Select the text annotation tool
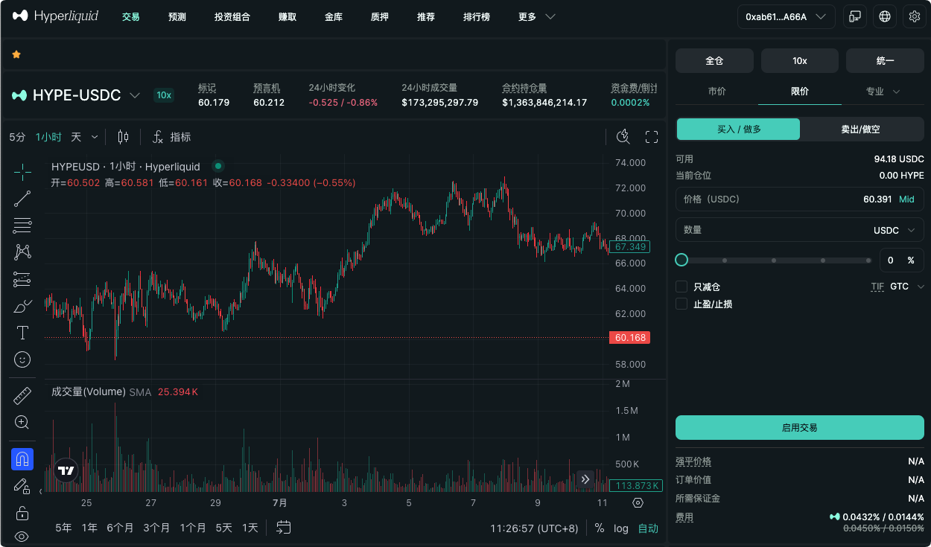Viewport: 931px width, 547px height. coord(22,333)
